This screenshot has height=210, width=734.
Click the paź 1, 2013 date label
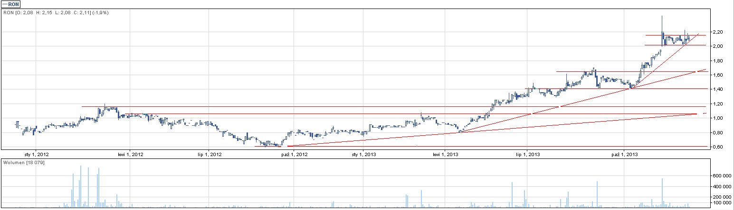[x=625, y=154]
